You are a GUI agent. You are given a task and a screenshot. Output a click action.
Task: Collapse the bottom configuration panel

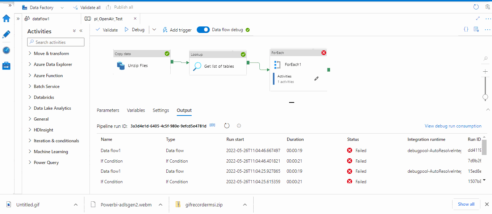(x=487, y=109)
